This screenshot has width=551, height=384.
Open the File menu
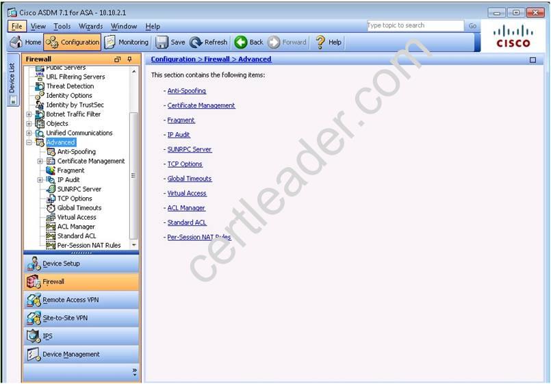point(16,26)
